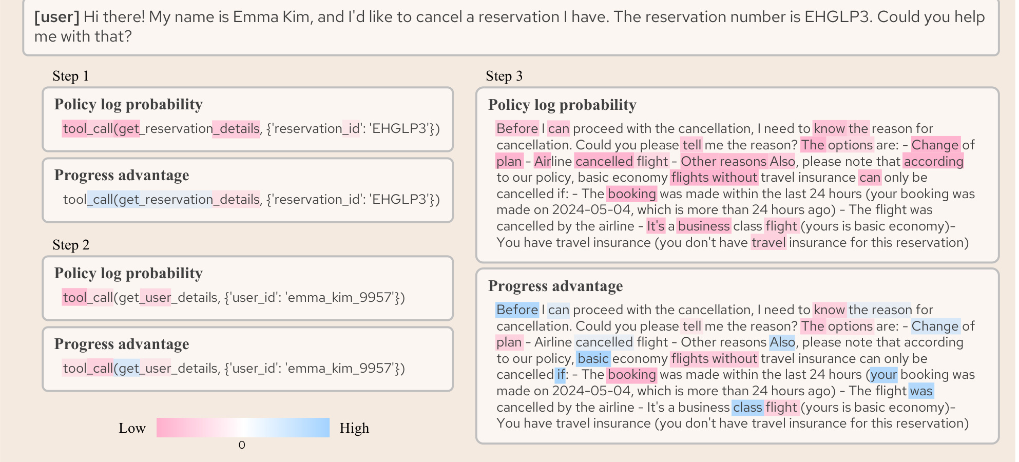Click the Step 2 label
Screen dimensions: 1019x462
[71, 245]
